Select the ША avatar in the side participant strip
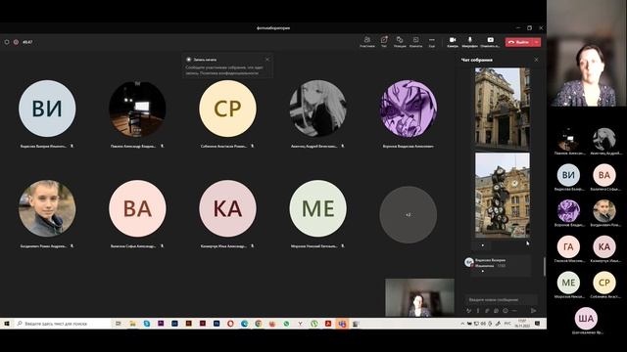 (x=586, y=318)
